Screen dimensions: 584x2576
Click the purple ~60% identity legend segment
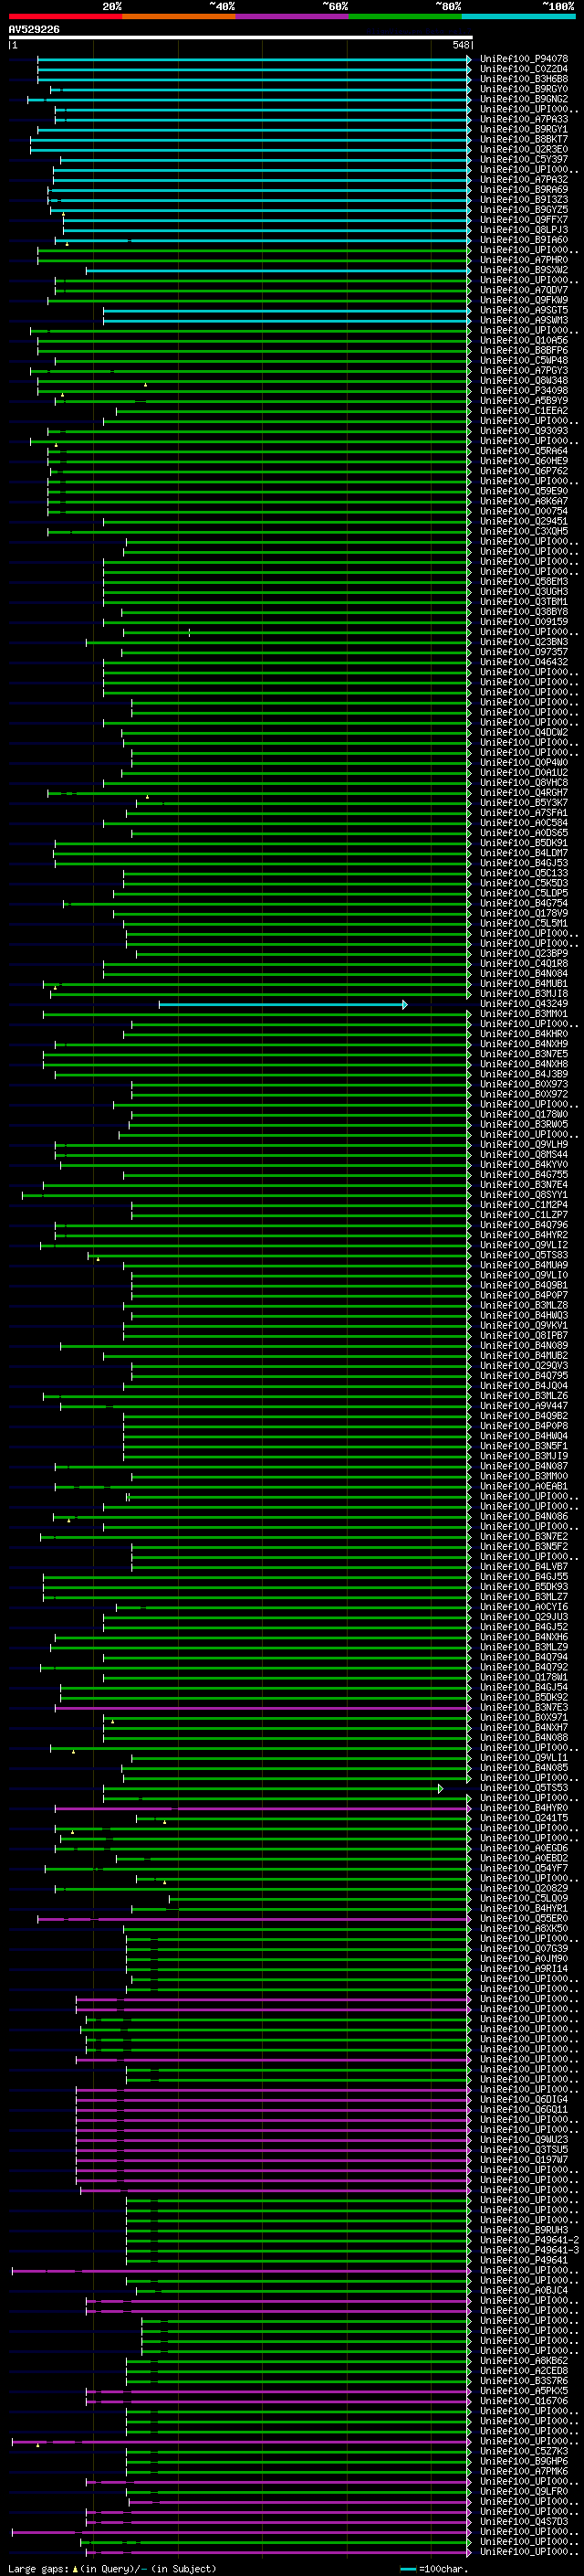(291, 16)
